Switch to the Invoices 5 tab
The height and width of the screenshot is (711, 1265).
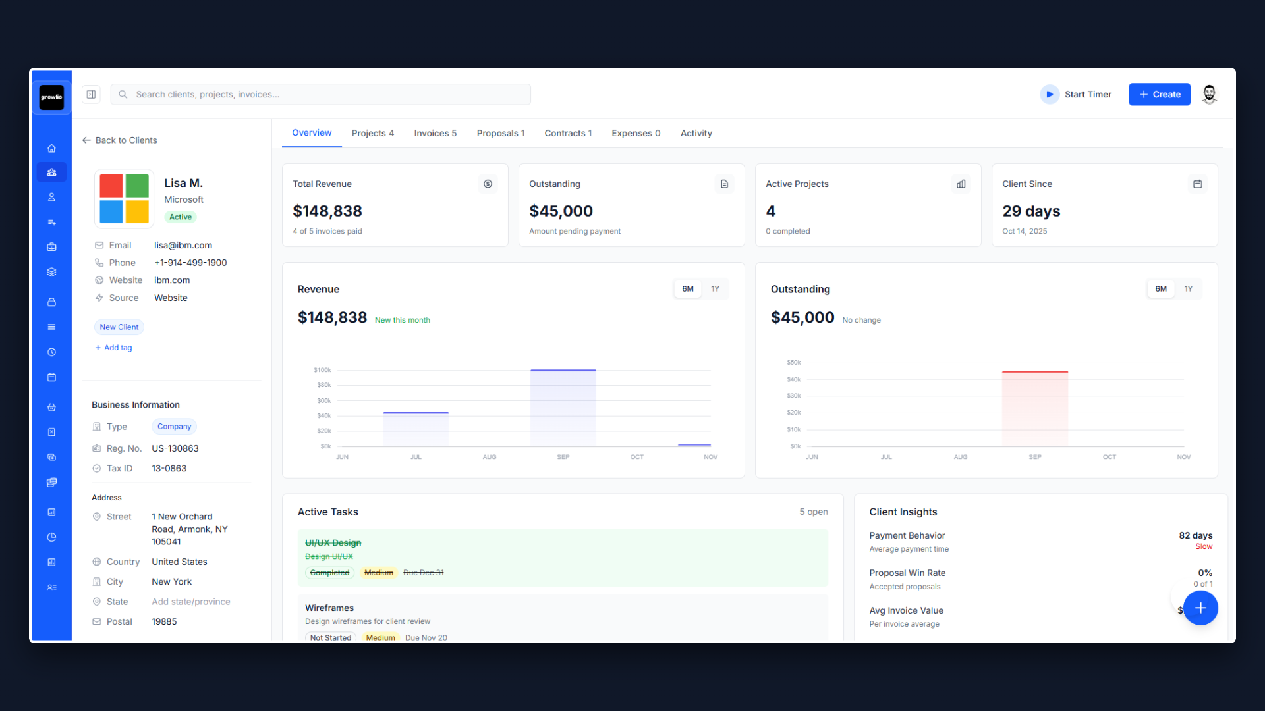pyautogui.click(x=435, y=133)
